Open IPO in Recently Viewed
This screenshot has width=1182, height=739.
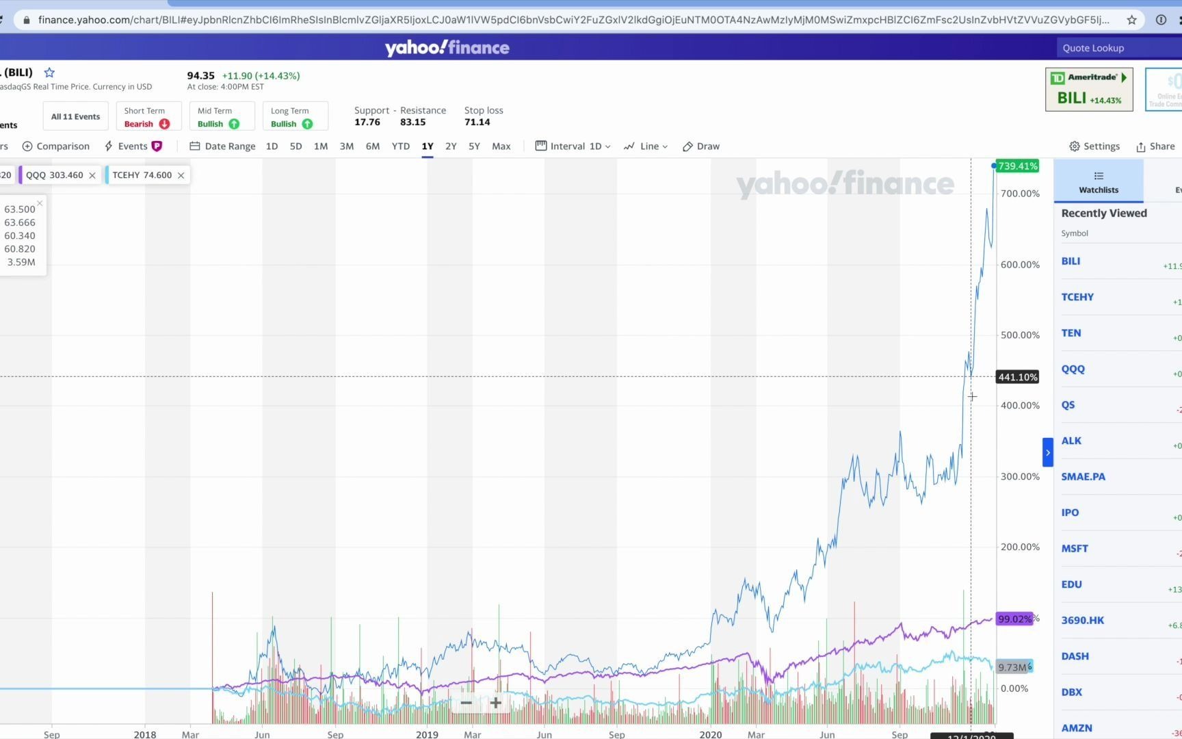pos(1070,513)
